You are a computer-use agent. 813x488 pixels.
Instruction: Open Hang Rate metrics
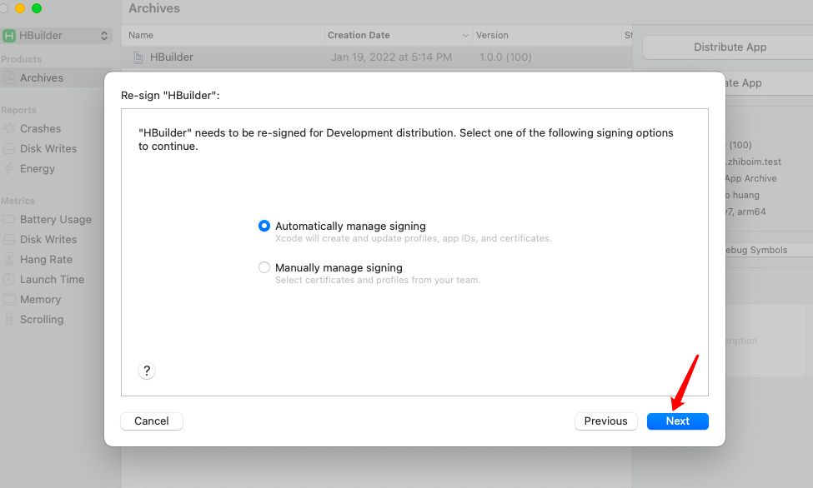[x=46, y=260]
